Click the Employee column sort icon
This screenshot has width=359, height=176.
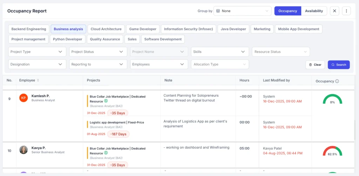(38, 80)
